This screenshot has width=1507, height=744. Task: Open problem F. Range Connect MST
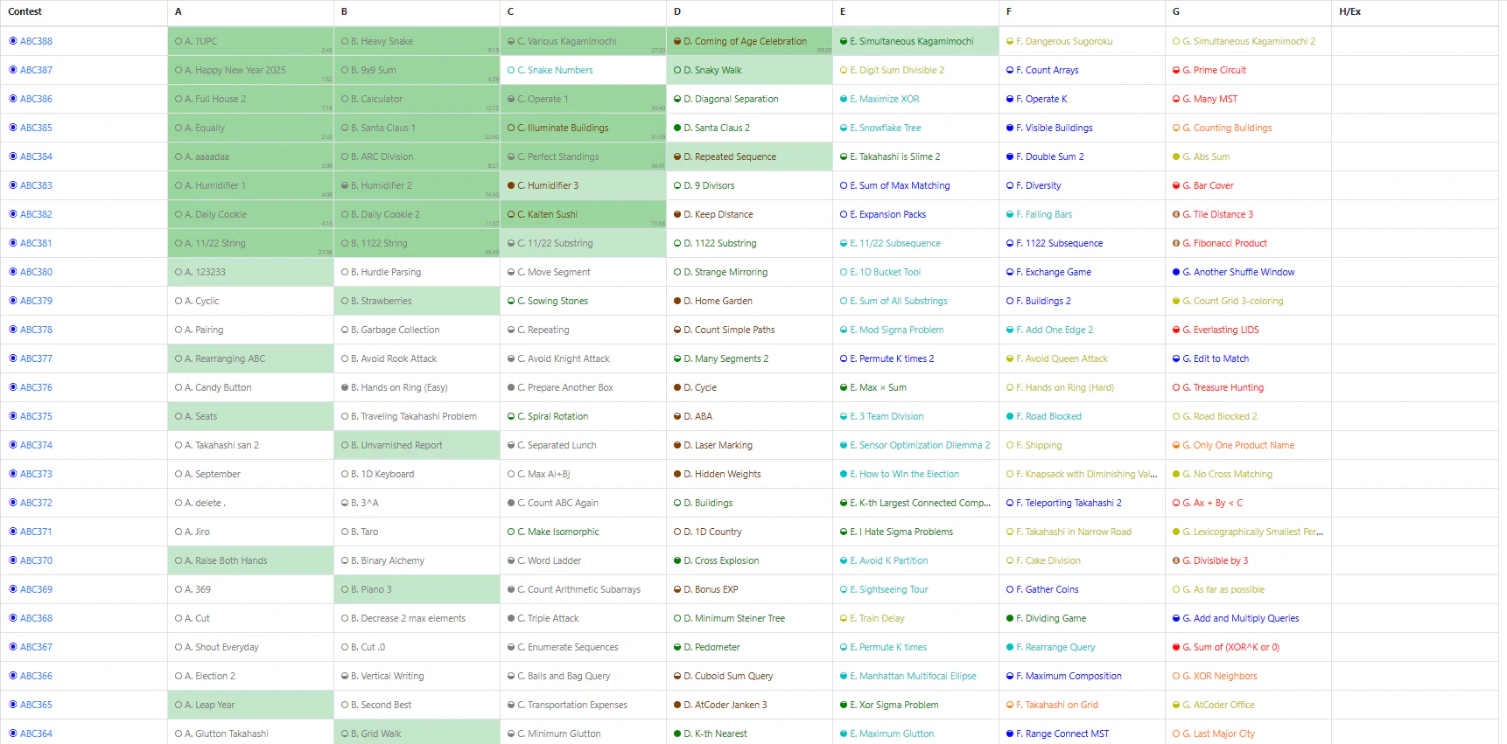(x=1062, y=734)
